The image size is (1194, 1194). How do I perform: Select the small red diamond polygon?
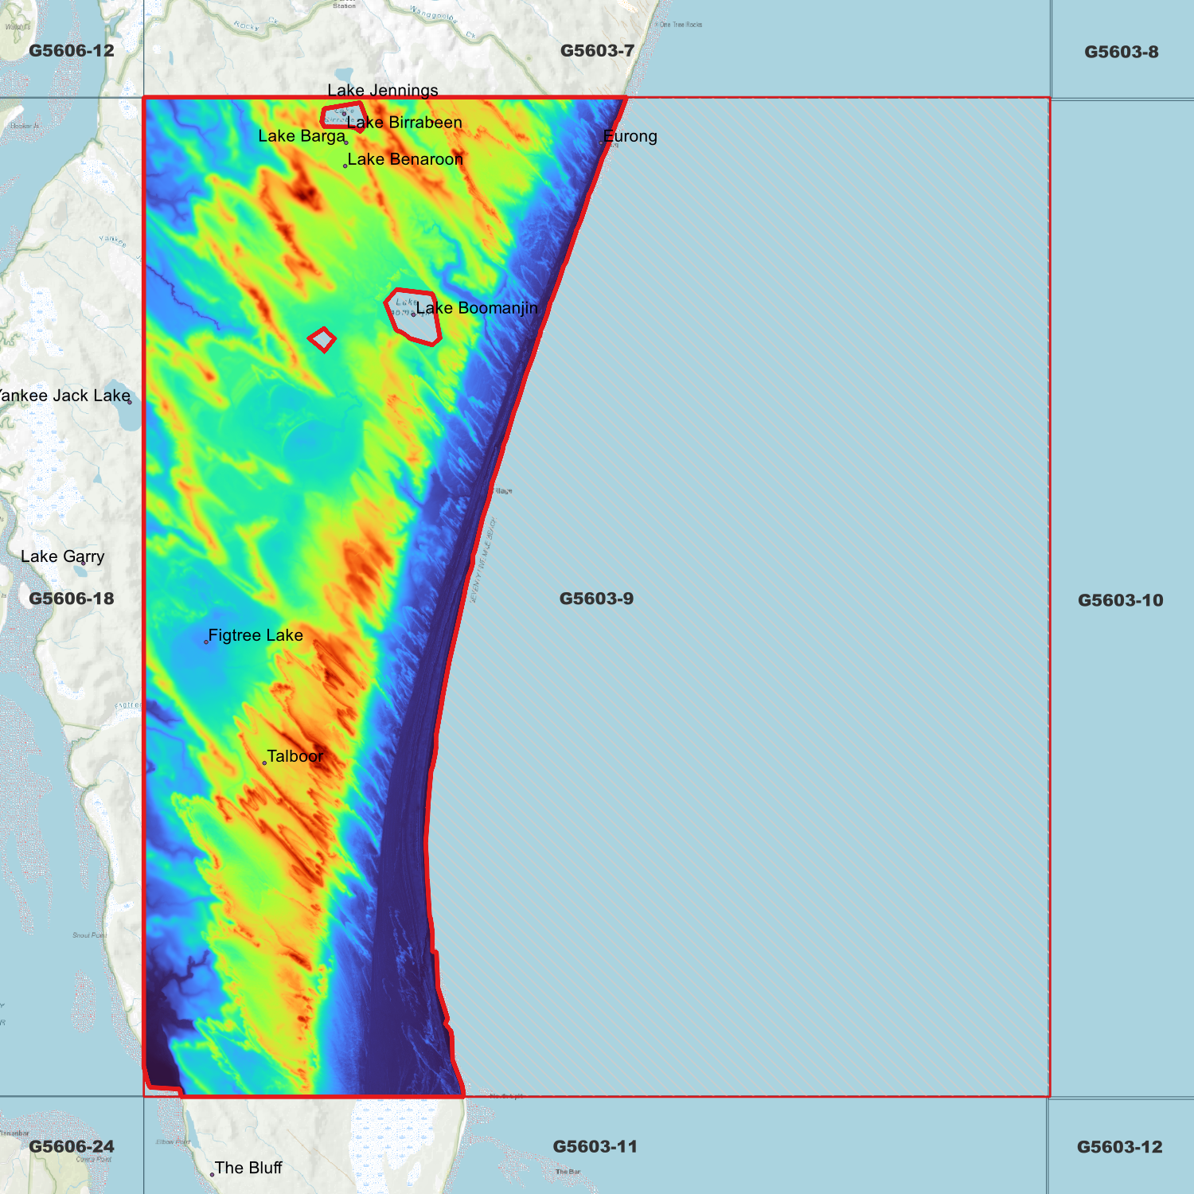[x=322, y=339]
